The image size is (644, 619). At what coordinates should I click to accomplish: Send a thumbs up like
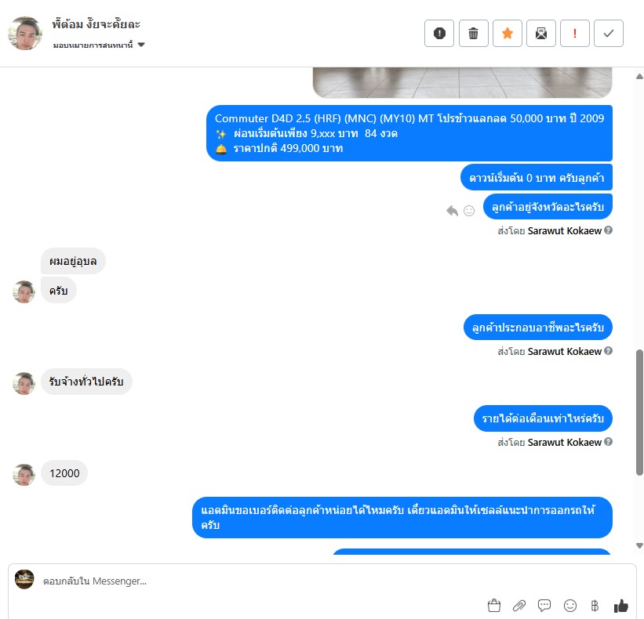pyautogui.click(x=620, y=606)
